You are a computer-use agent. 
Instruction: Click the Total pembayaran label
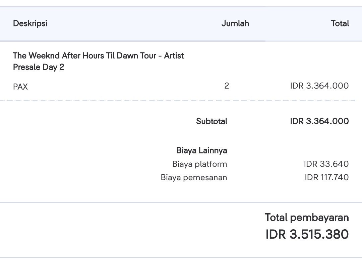coord(307,218)
